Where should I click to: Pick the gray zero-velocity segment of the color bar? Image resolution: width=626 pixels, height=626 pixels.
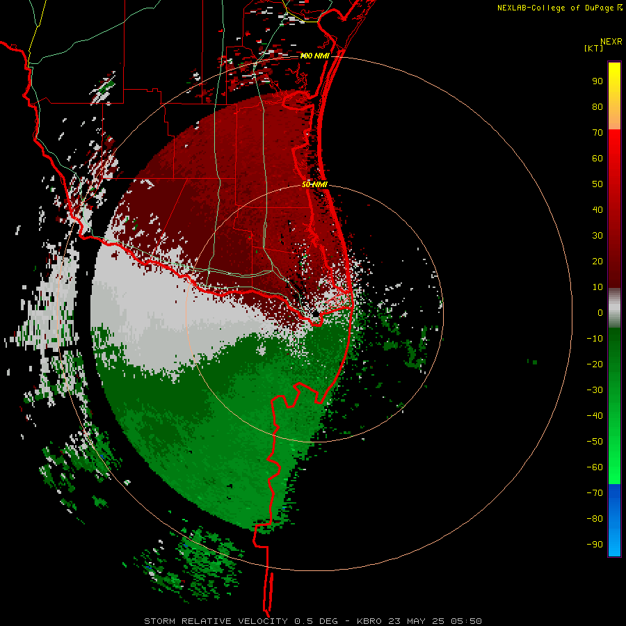(x=614, y=308)
